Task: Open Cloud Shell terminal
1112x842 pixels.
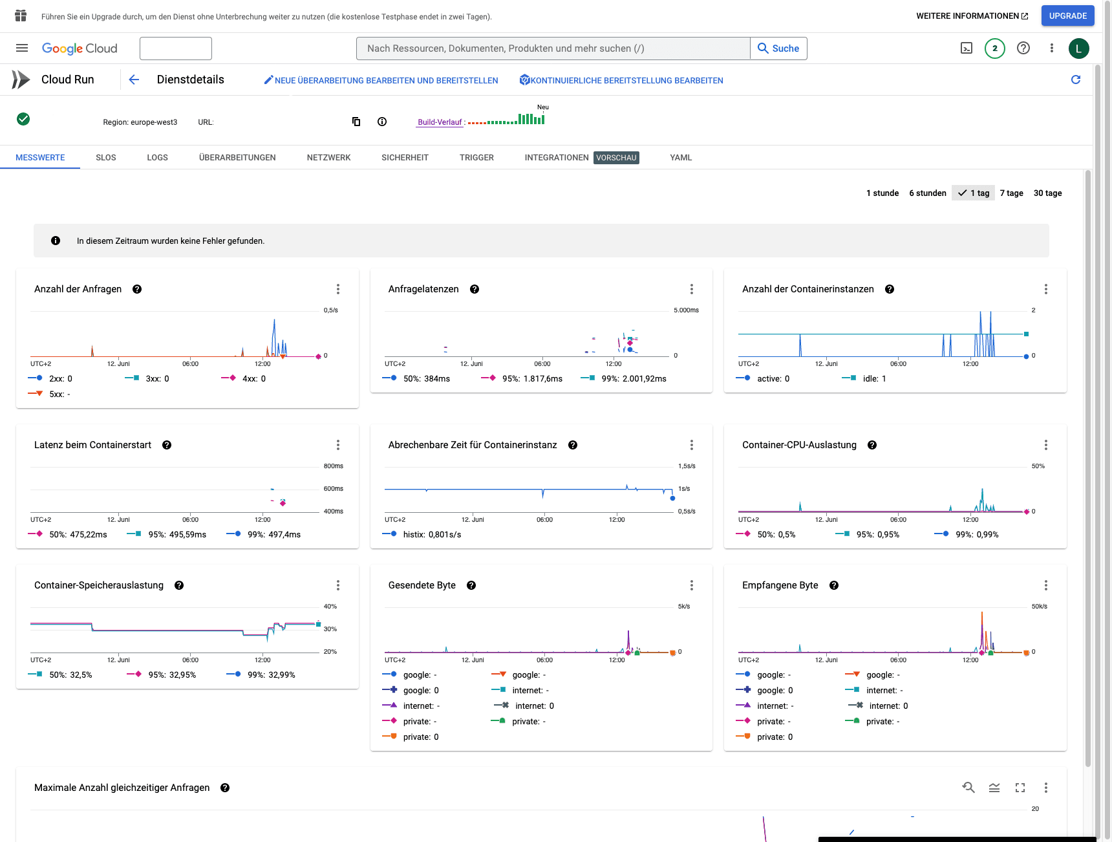Action: 966,48
